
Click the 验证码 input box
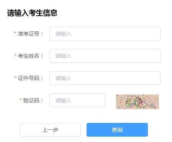tap(77, 100)
